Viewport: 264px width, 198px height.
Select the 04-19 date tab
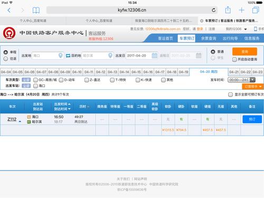(x=184, y=72)
